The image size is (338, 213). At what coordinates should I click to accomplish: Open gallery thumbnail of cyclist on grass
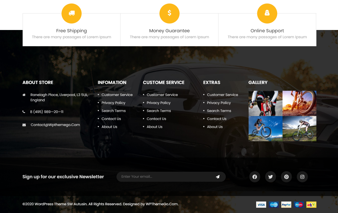(x=299, y=128)
